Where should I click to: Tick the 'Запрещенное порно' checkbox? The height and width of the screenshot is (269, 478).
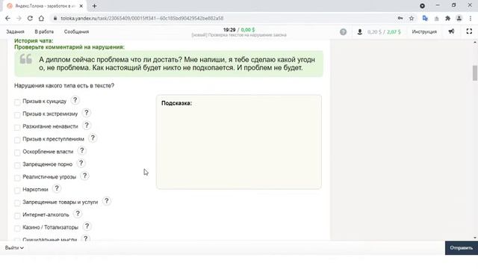pos(17,165)
